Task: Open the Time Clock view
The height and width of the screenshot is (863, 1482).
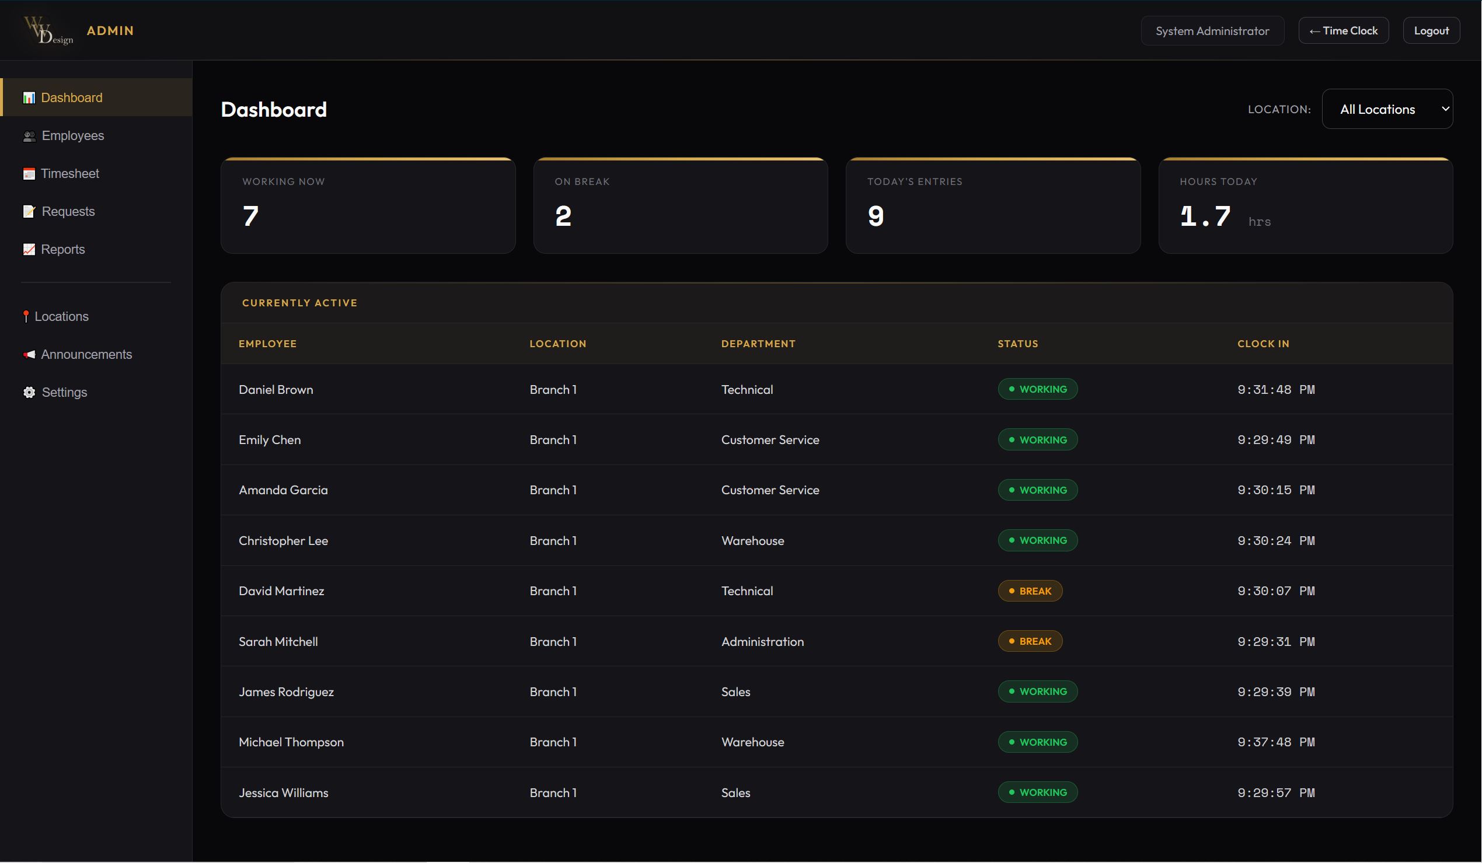Action: point(1343,30)
